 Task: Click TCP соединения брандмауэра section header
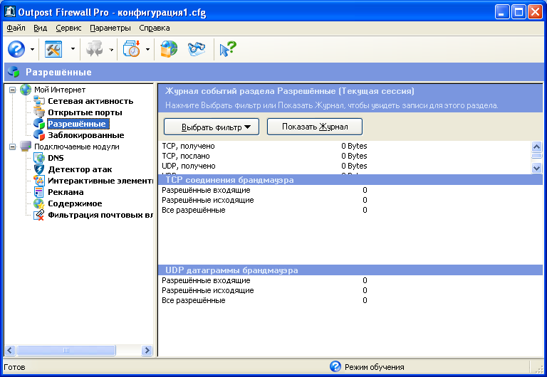(x=350, y=180)
